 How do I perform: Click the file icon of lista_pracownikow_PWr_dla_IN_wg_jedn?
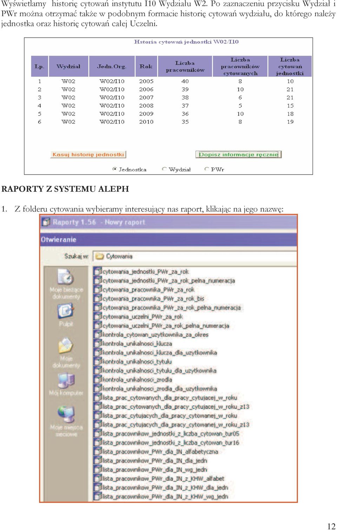pos(98,469)
